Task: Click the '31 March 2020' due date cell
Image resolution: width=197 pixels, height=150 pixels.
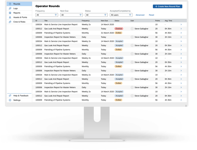Action: (107, 33)
